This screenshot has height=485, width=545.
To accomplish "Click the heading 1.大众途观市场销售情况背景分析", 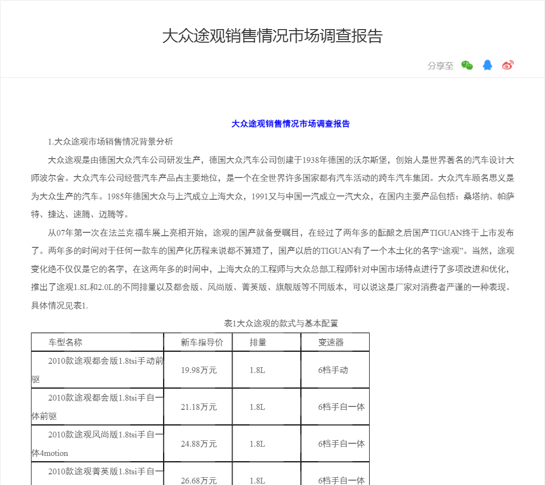I will [x=110, y=142].
